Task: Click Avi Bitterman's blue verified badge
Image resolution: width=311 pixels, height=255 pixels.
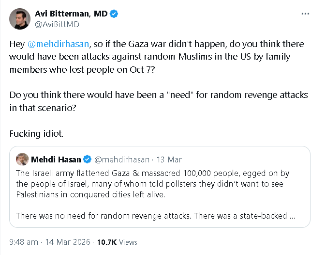Action: pos(114,14)
